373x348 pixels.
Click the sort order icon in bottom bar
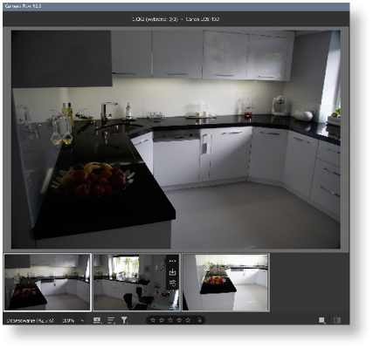coord(111,320)
